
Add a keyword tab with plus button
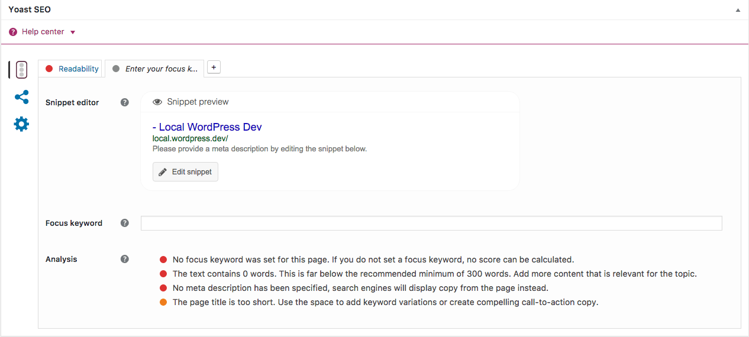pyautogui.click(x=214, y=67)
